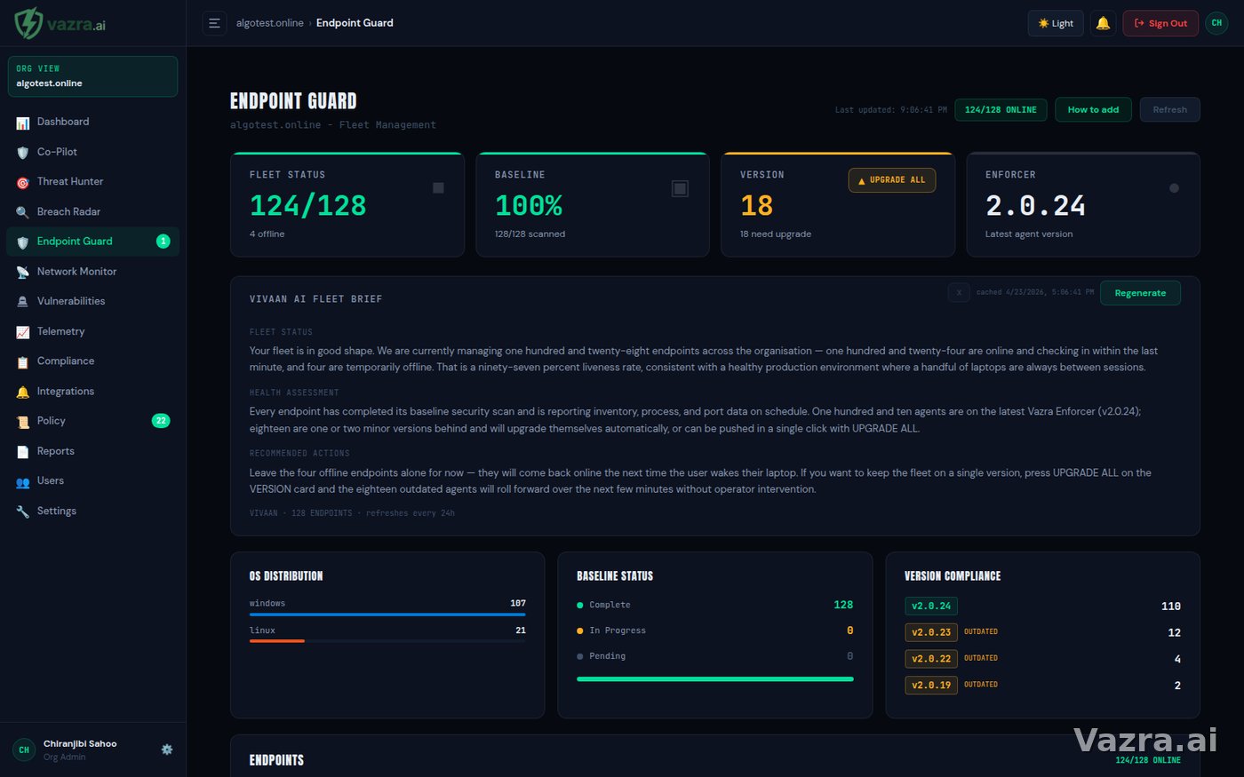Click the Users people icon
1244x777 pixels.
(x=23, y=481)
